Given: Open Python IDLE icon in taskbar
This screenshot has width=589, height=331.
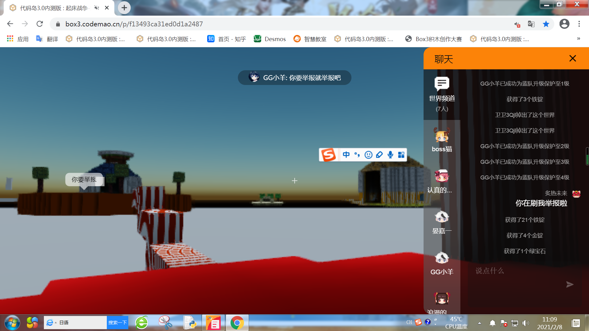Looking at the screenshot, I should coord(189,323).
